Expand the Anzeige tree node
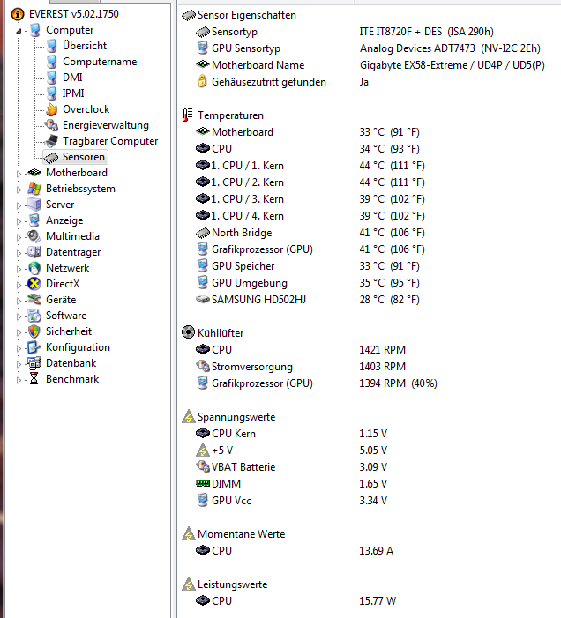 [x=19, y=221]
